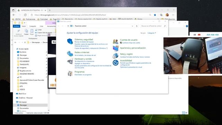Open the Sistema y seguridad shield icon

70,41
